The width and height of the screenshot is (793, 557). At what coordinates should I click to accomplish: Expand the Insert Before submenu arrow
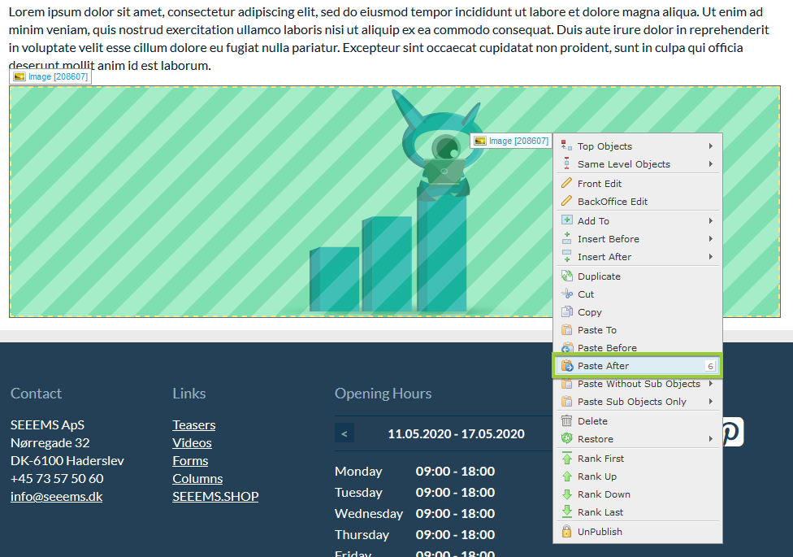pyautogui.click(x=711, y=238)
